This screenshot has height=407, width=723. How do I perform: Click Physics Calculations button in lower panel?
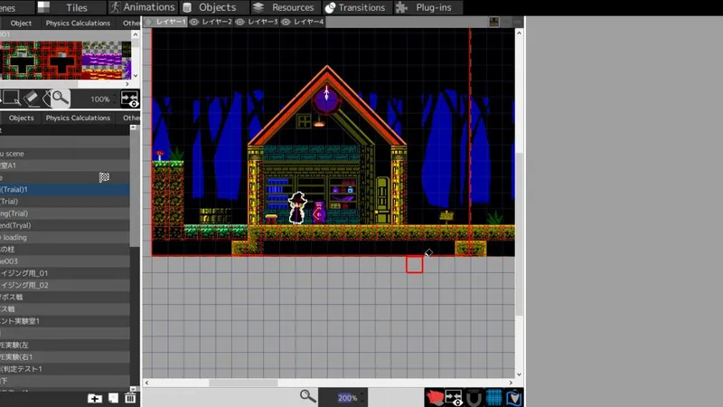[x=78, y=118]
